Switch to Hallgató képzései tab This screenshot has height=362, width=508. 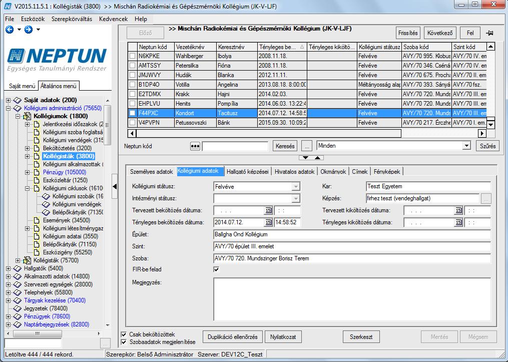click(248, 172)
